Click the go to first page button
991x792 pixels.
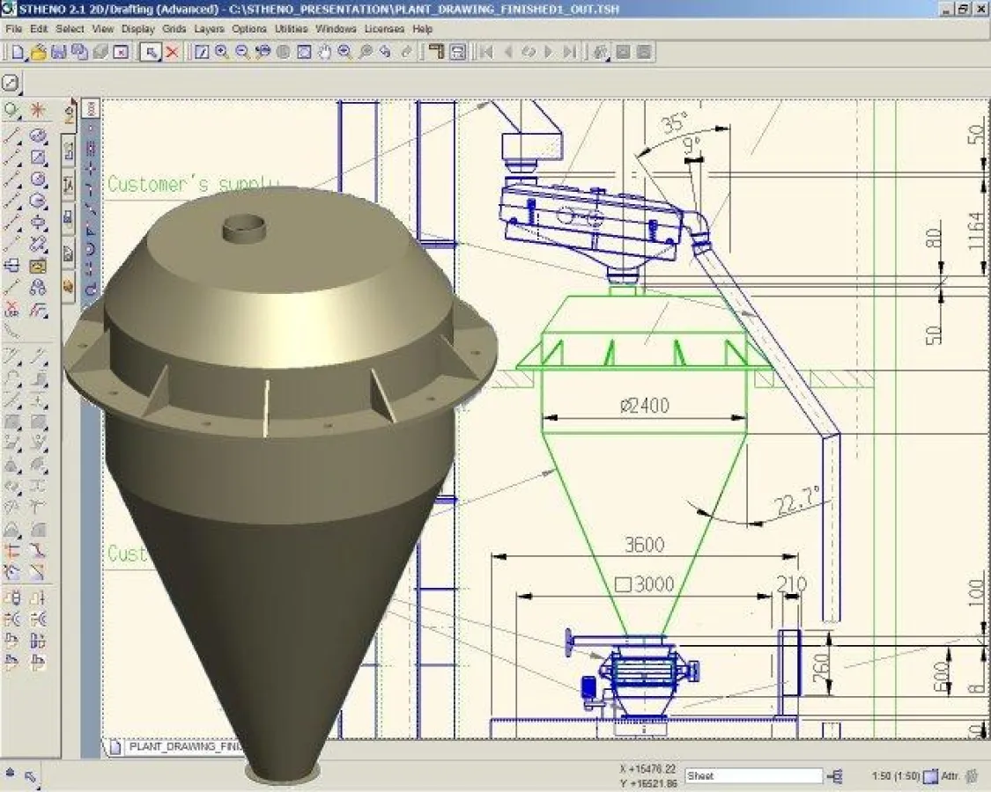[x=485, y=52]
